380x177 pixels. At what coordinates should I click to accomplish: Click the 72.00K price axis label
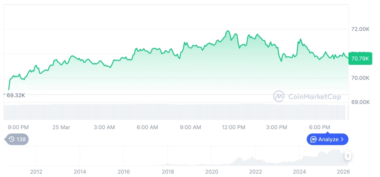click(x=360, y=29)
